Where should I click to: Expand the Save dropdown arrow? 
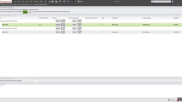click(62, 2)
